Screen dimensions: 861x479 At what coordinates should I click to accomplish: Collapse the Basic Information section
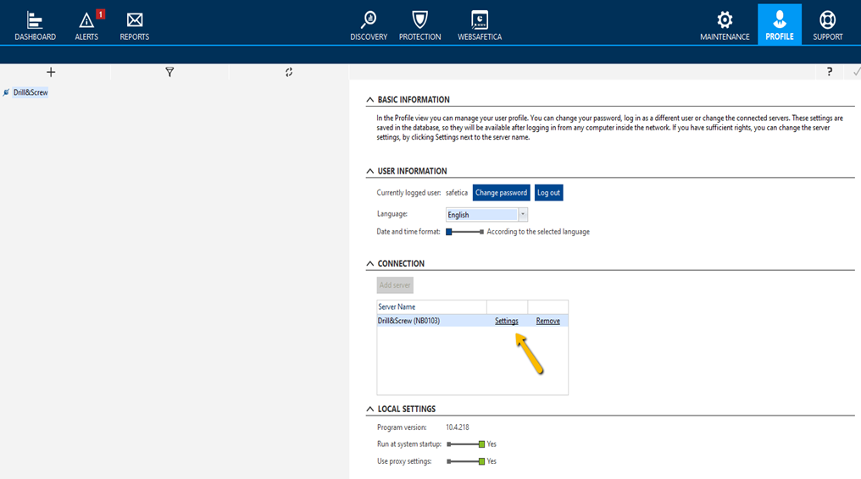[x=370, y=100]
